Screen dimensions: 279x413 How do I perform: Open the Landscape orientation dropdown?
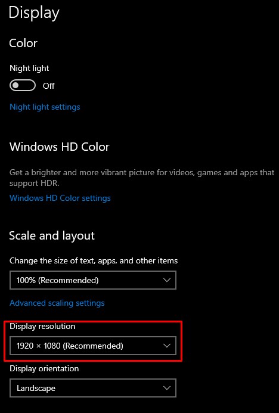[93, 388]
